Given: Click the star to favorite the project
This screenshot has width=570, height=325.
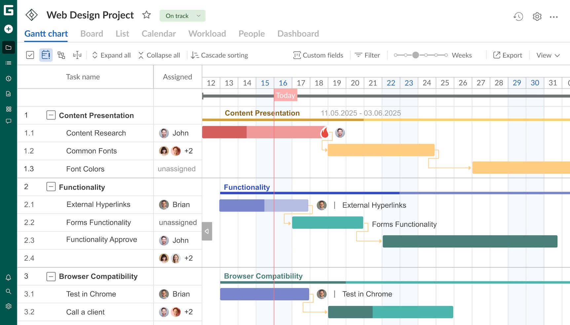Looking at the screenshot, I should pos(146,15).
